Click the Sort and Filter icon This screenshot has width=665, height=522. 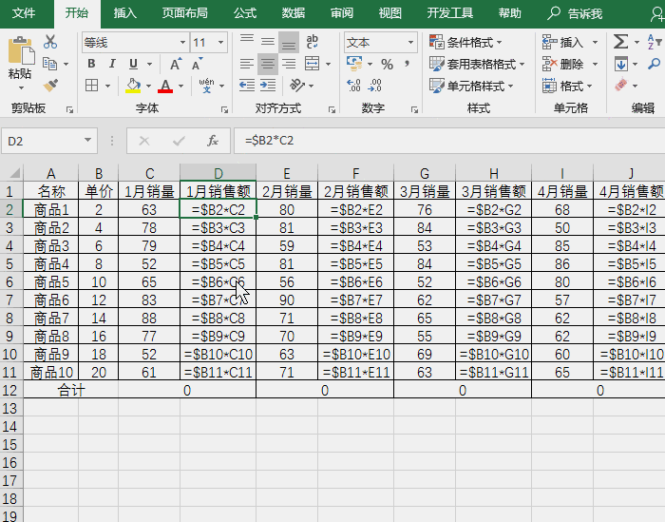pos(655,42)
